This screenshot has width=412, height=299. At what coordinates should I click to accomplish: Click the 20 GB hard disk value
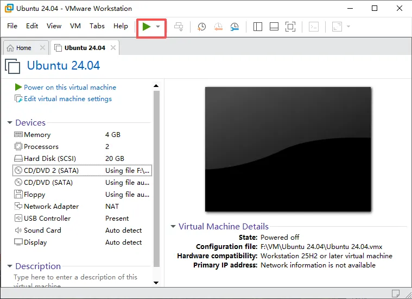[x=115, y=158]
